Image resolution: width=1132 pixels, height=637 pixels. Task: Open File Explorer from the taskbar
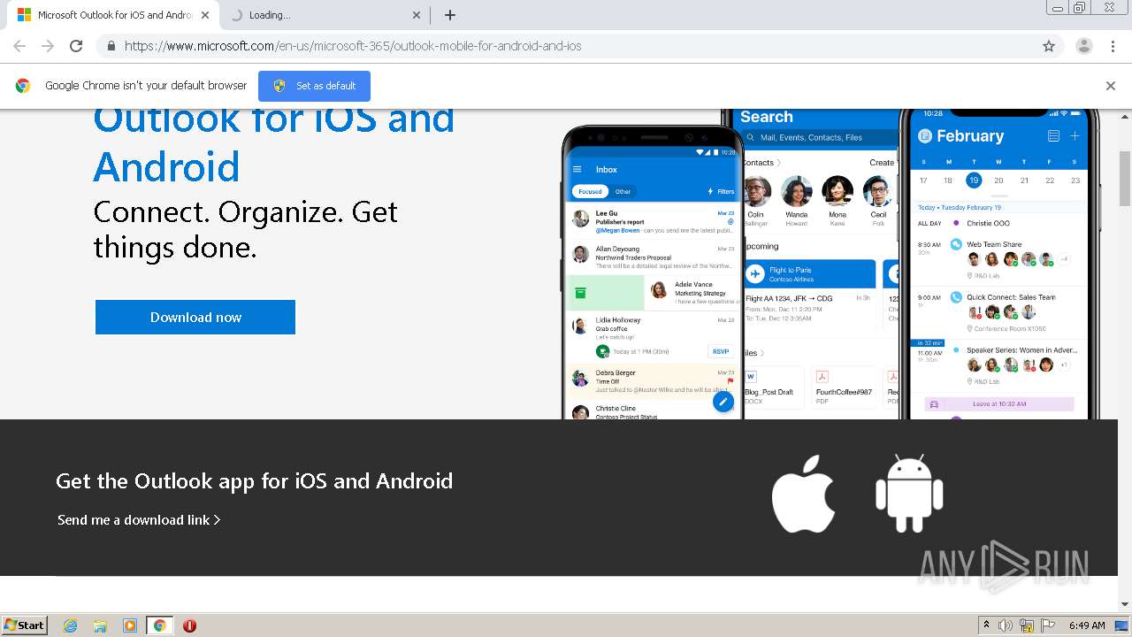click(100, 625)
